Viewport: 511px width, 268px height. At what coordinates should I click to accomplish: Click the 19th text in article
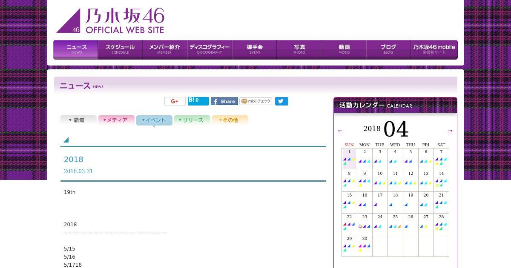69,192
